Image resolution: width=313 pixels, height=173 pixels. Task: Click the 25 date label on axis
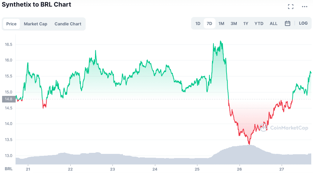point(197,169)
